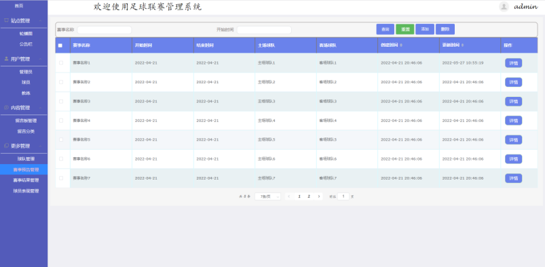Screen dimensions: 545x267
Task: Check the box for 赛事名称2
Action: [61, 82]
